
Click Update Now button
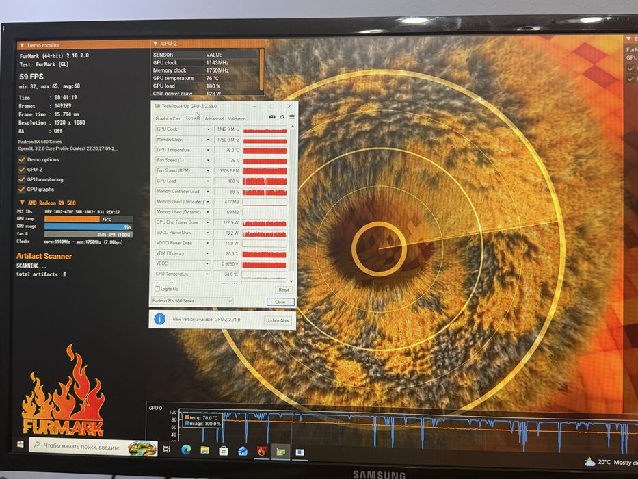click(278, 320)
